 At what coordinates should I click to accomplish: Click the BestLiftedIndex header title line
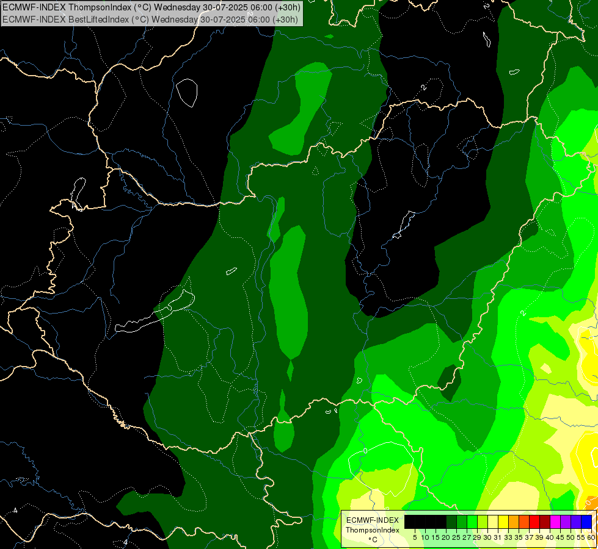coord(150,19)
